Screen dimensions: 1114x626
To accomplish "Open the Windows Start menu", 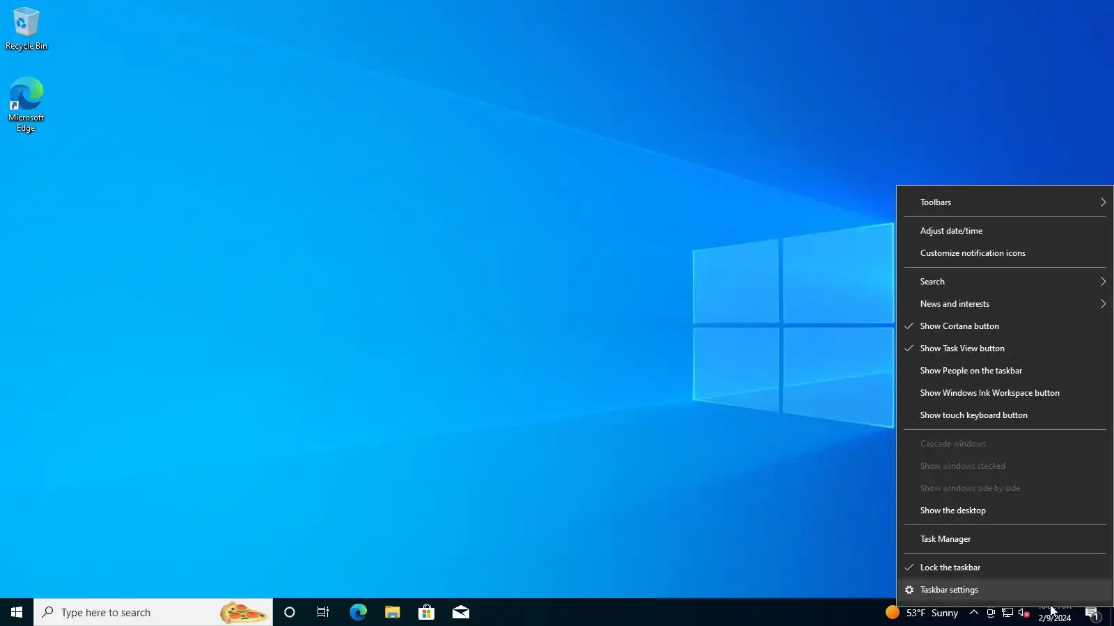I will coord(17,612).
